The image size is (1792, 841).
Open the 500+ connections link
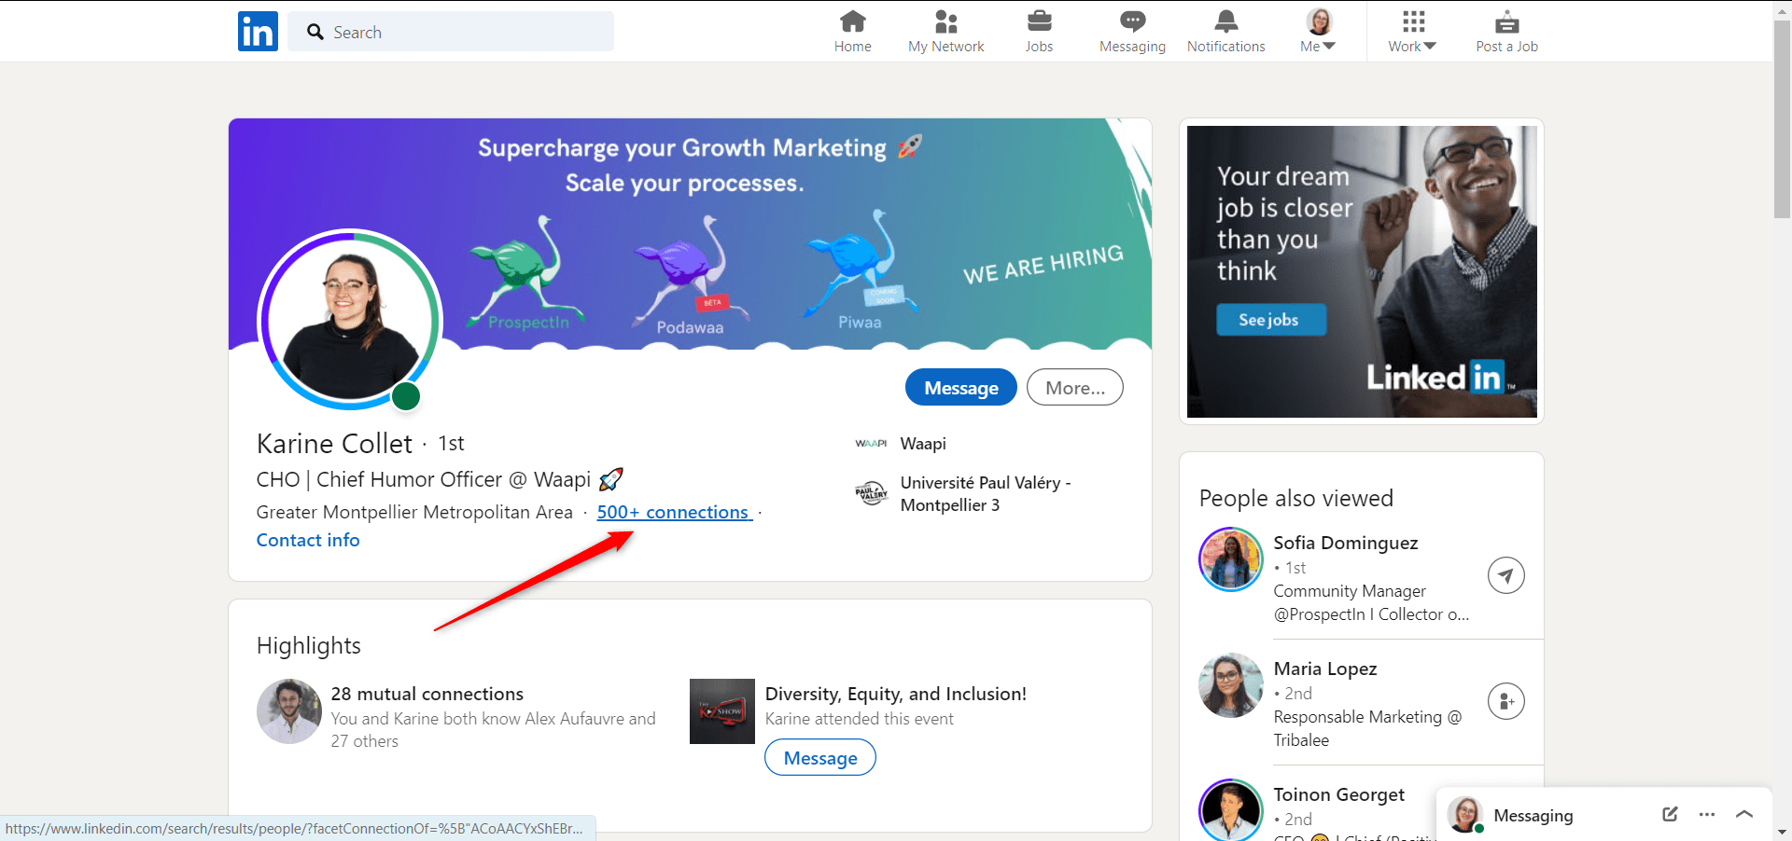(x=674, y=512)
